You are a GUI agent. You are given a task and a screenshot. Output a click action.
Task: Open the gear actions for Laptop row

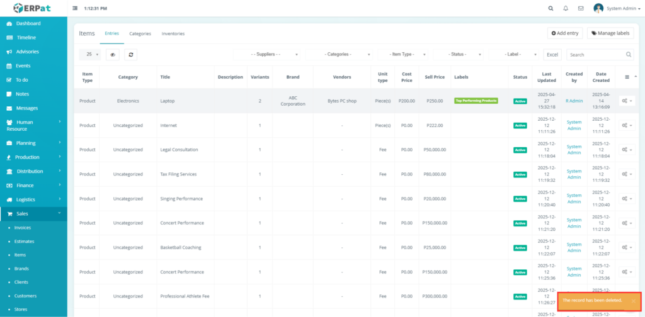625,101
